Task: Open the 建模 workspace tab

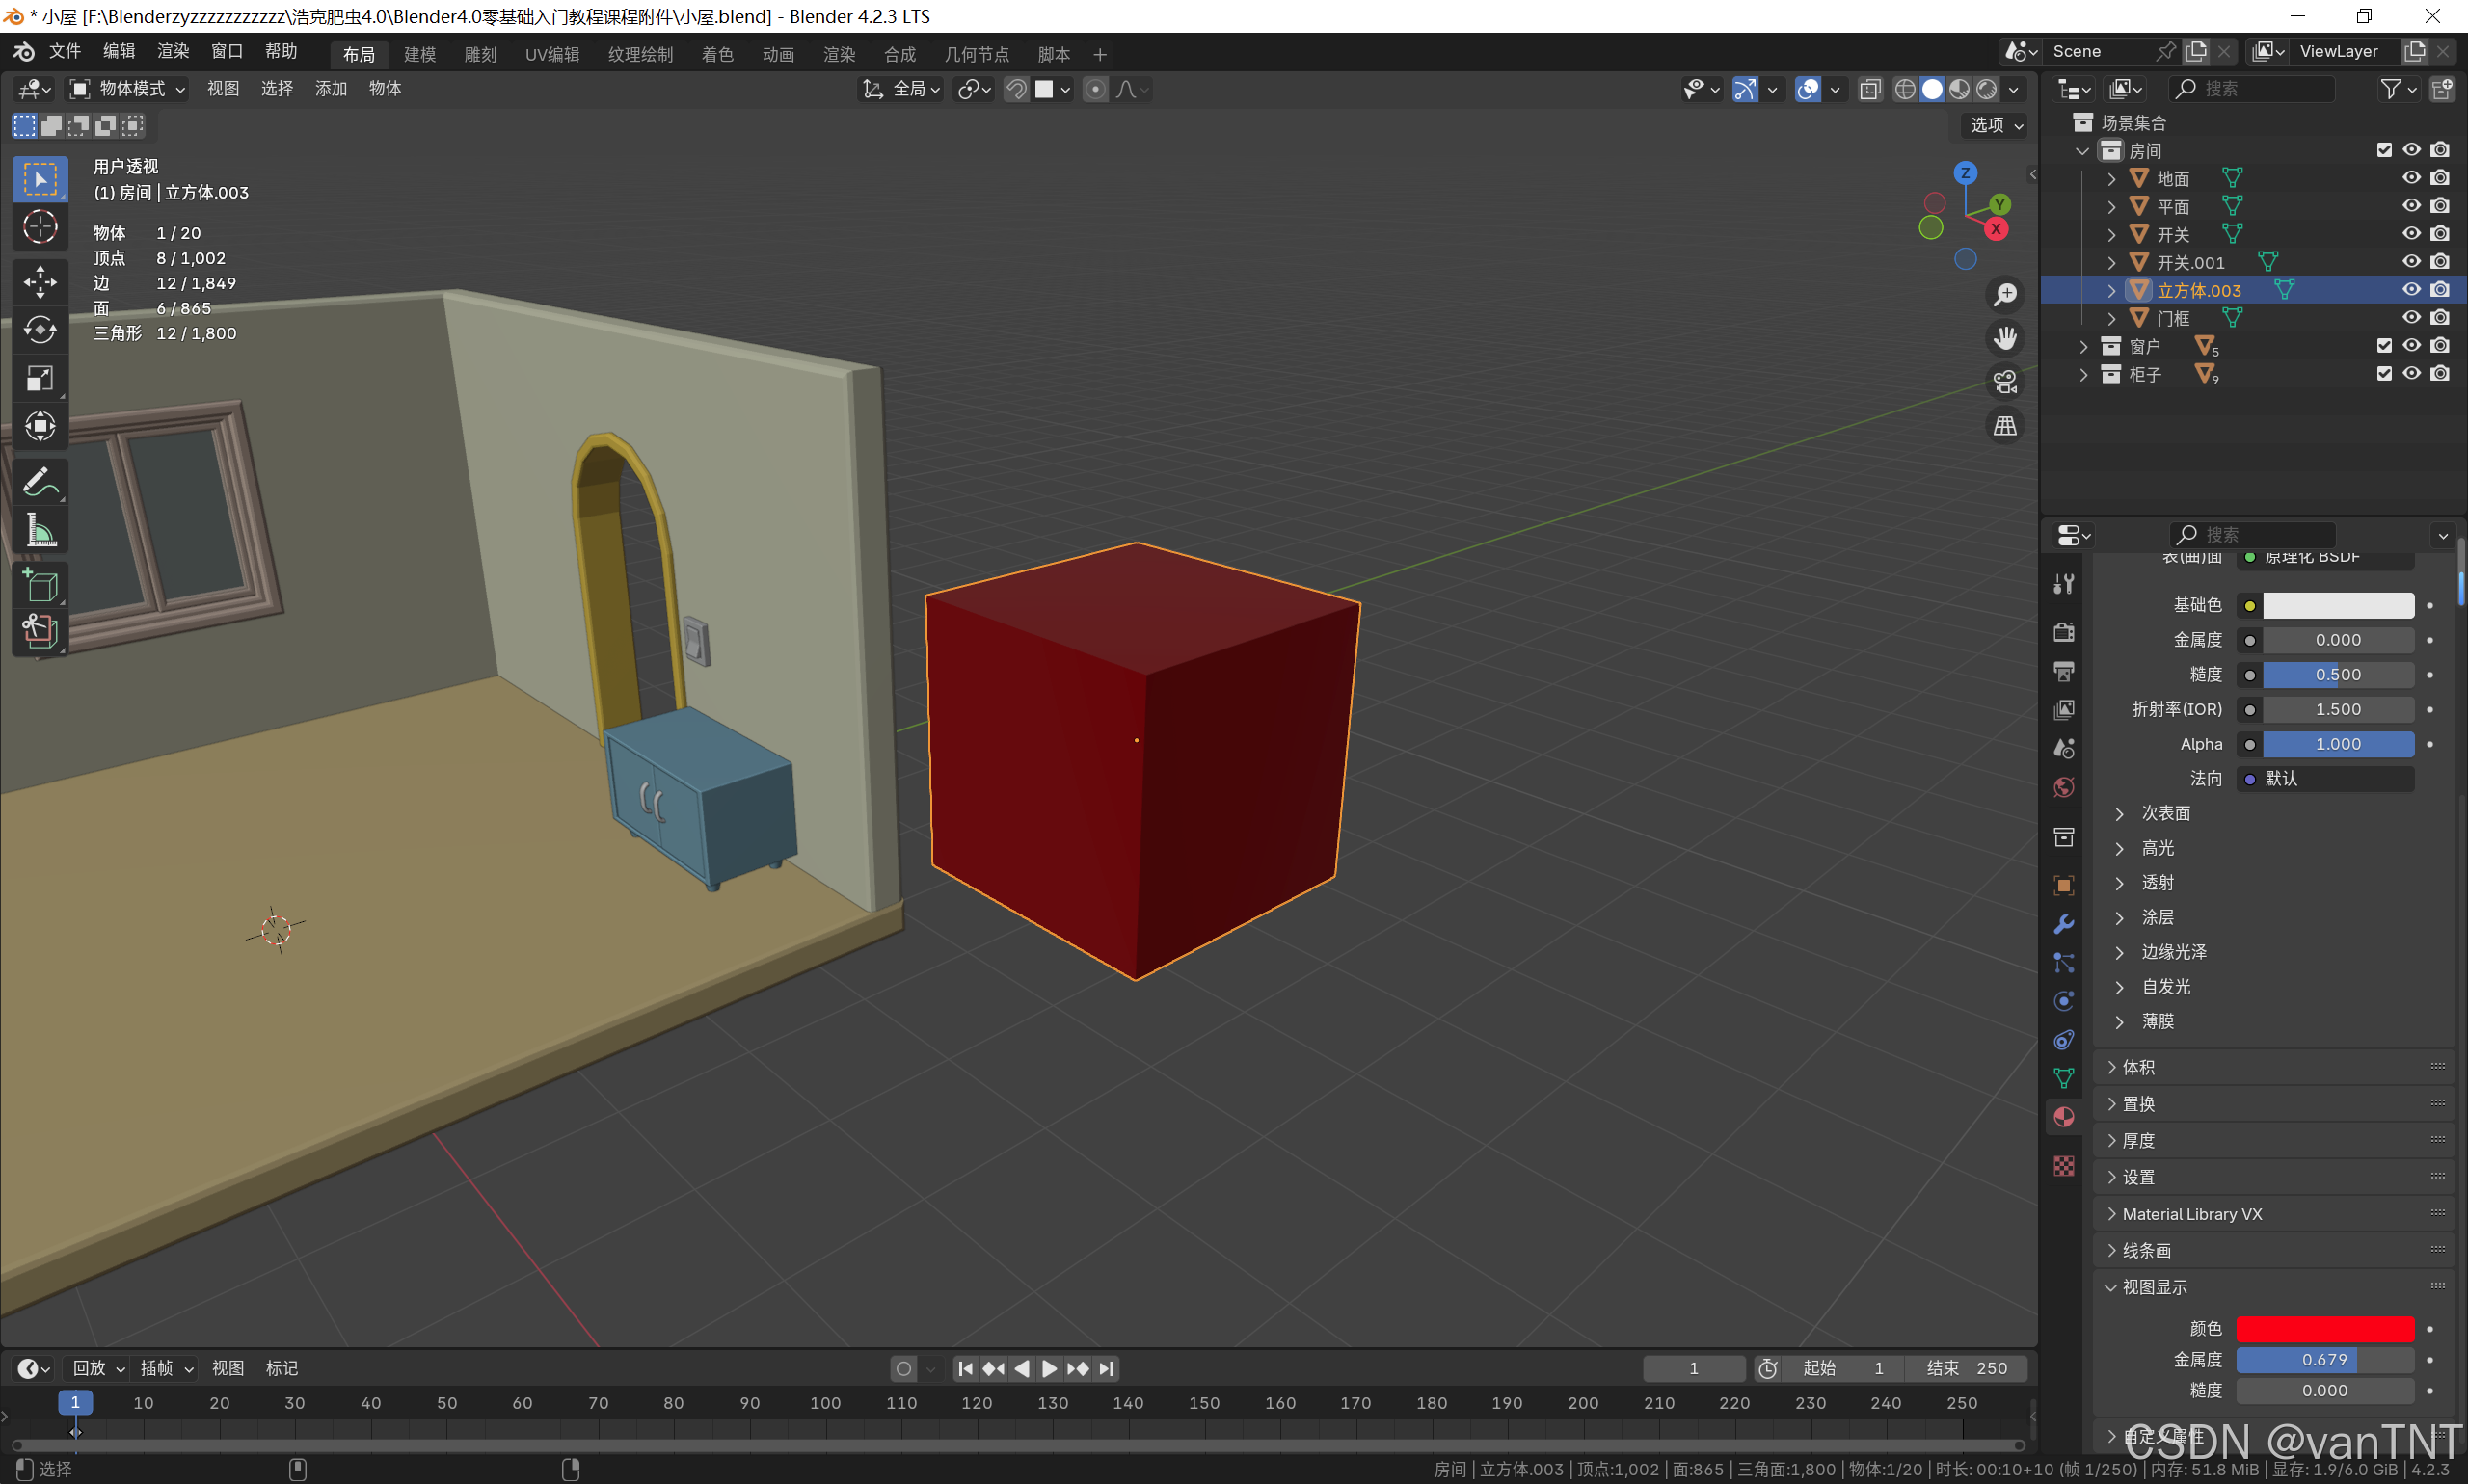Action: [419, 54]
